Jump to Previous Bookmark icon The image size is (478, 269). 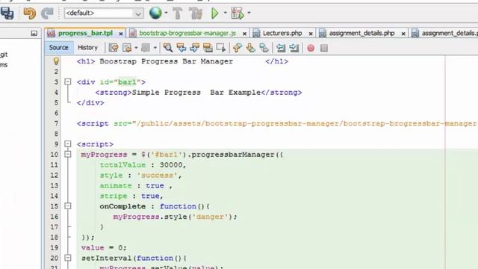click(238, 48)
